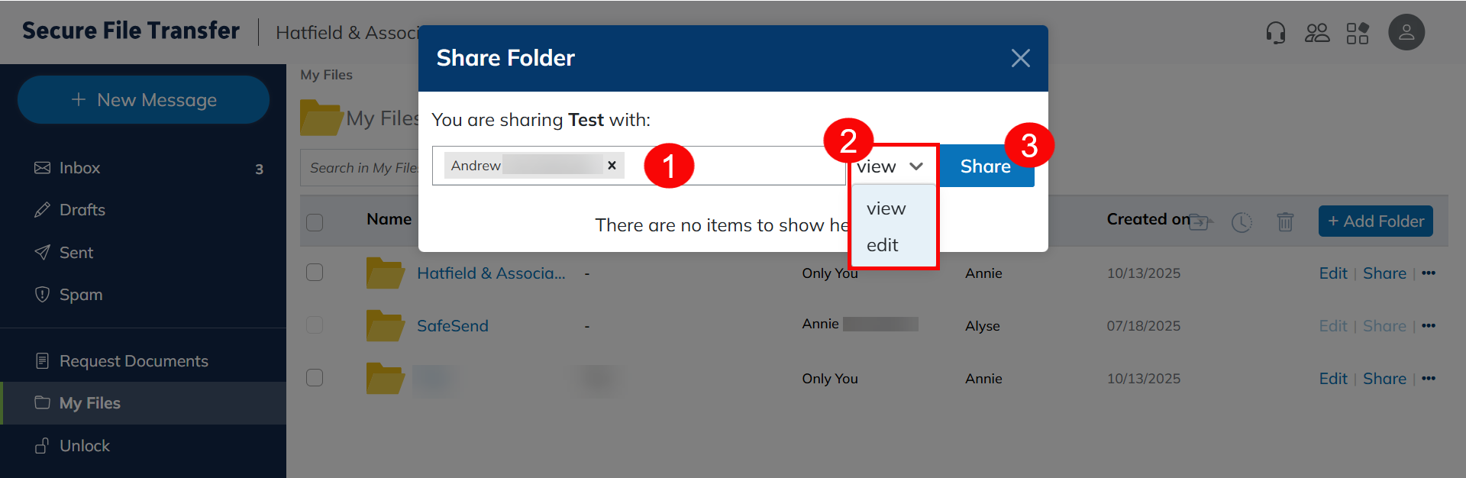
Task: Open Request Documents in sidebar
Action: 134,361
